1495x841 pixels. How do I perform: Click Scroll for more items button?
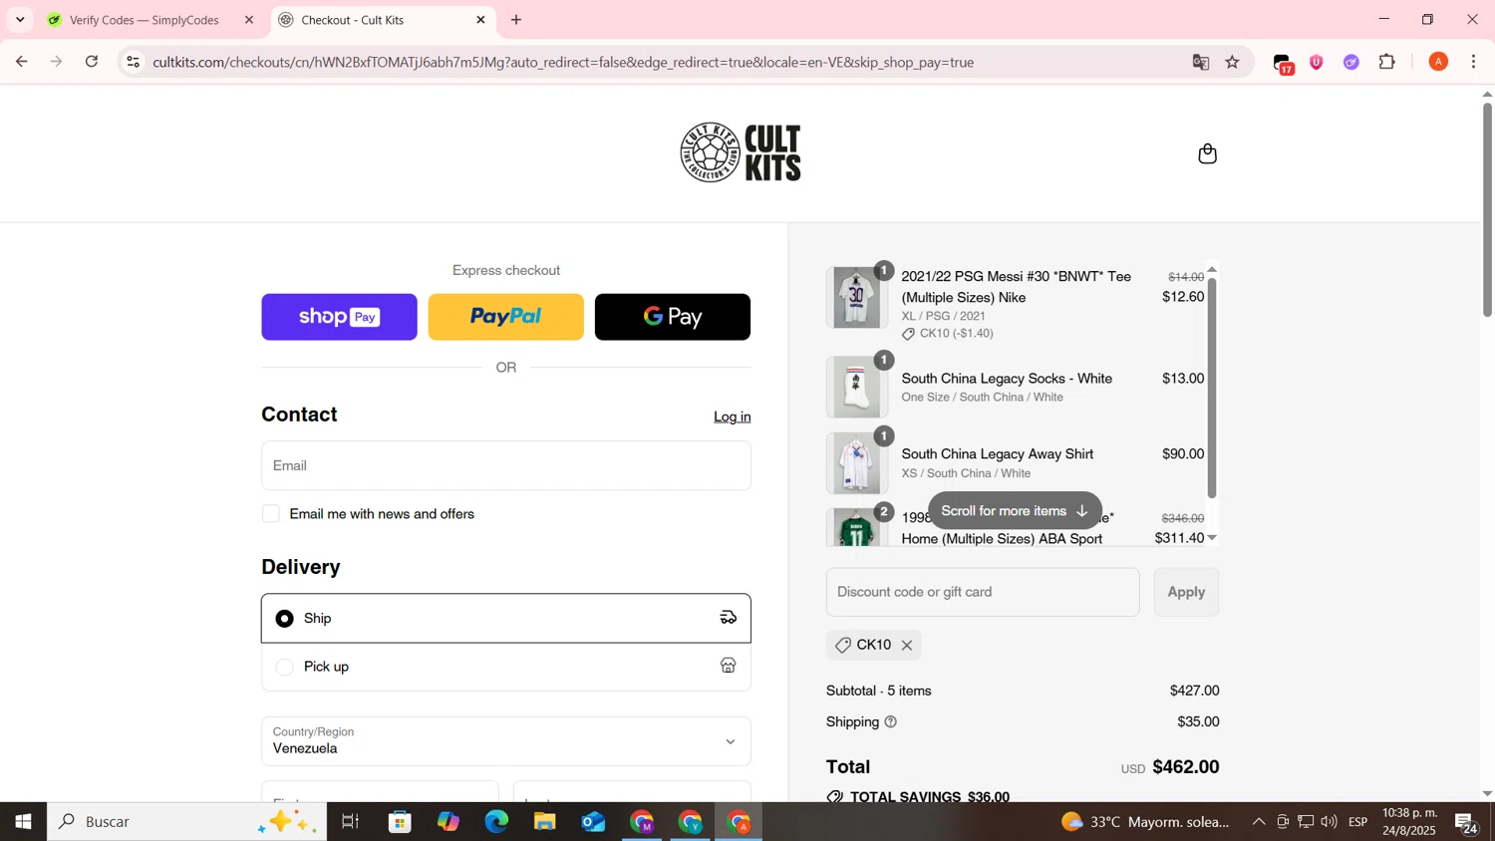[x=1015, y=511]
